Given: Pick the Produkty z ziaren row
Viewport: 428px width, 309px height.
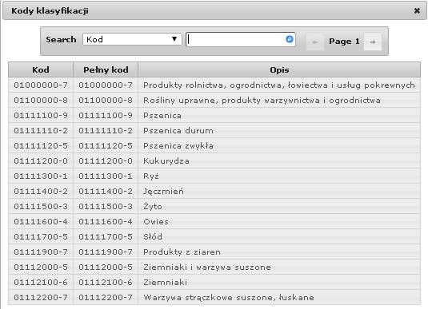Looking at the screenshot, I should pyautogui.click(x=214, y=252).
